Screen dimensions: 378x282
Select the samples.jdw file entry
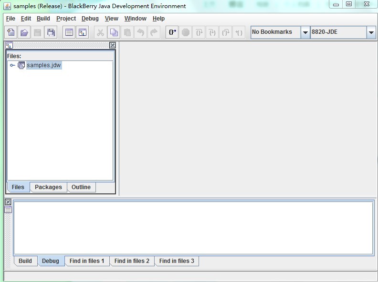(x=44, y=65)
